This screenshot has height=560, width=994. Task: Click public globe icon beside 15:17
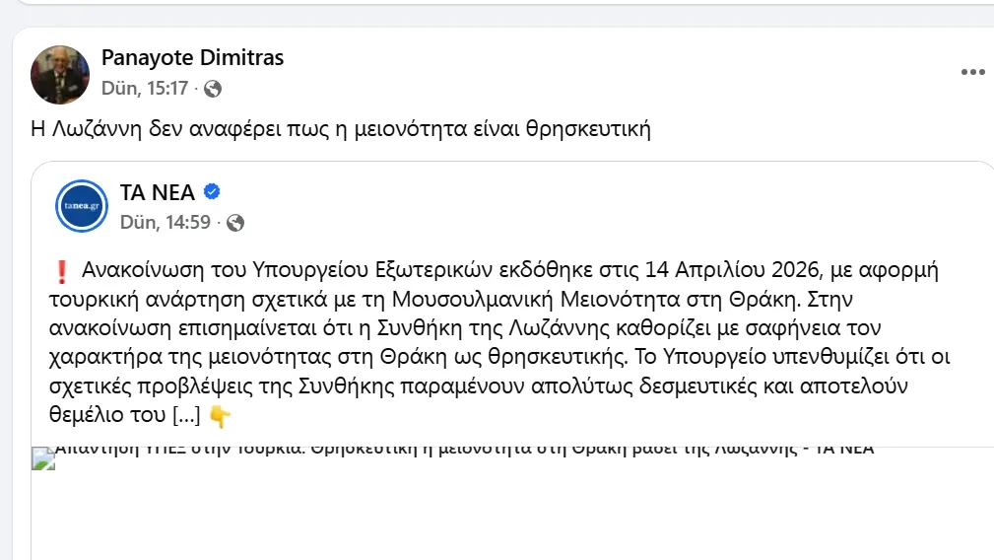pos(213,89)
